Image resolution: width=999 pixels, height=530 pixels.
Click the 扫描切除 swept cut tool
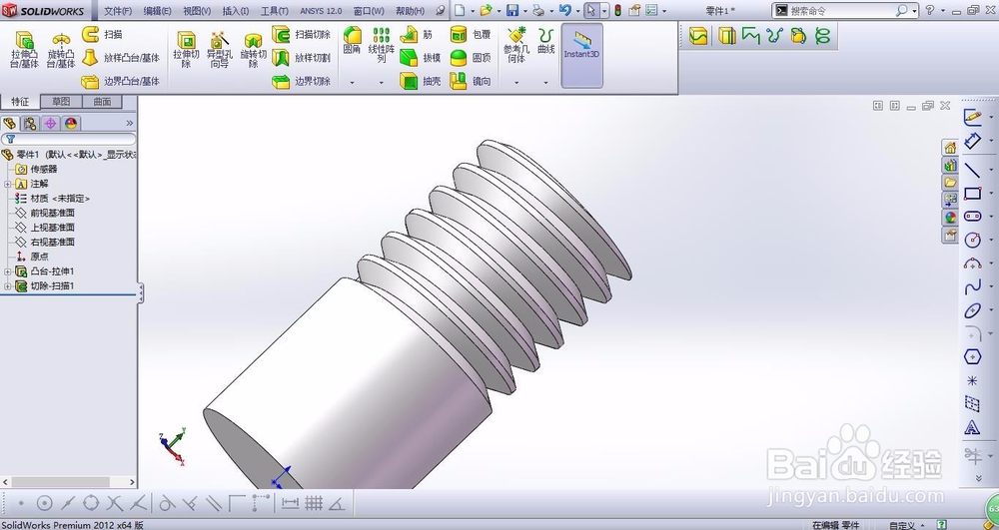coord(302,34)
